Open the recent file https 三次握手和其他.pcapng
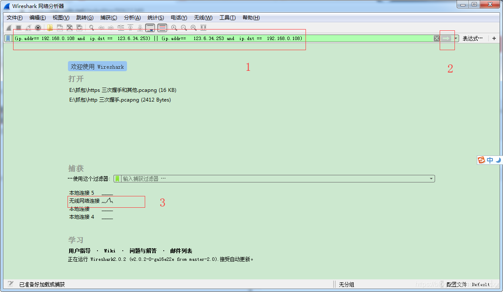Image resolution: width=503 pixels, height=292 pixels. [122, 90]
